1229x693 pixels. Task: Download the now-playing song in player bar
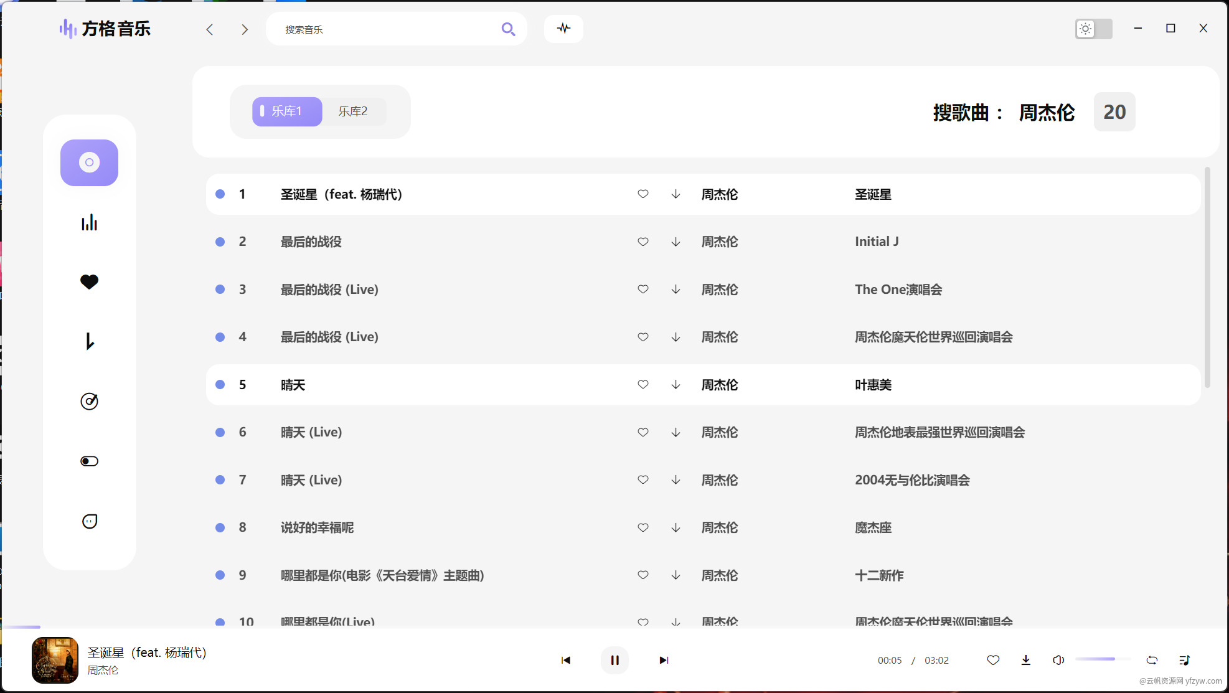1026,660
